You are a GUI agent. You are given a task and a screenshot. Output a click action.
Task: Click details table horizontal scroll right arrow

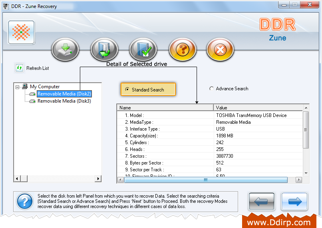(299, 180)
